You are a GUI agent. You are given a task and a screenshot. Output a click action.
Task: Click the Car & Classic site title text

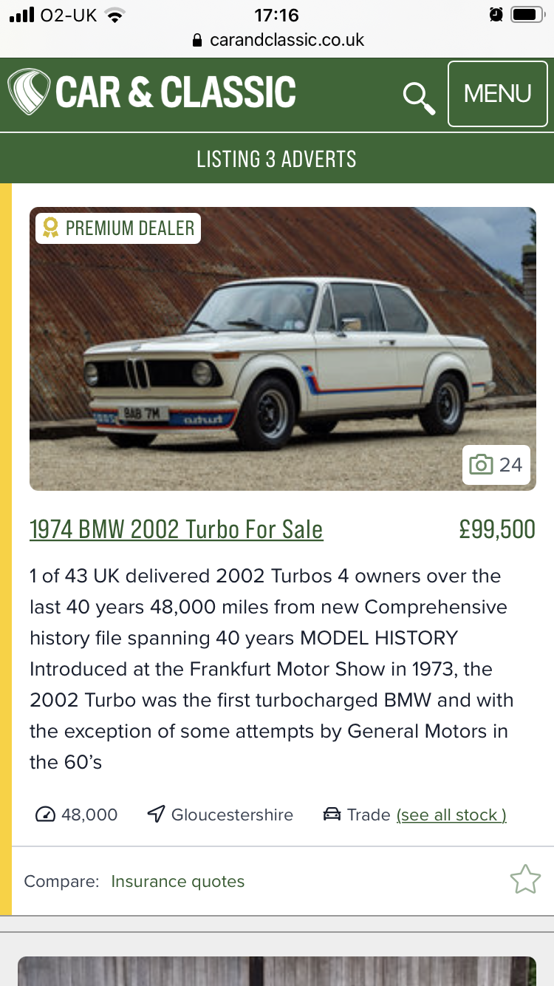176,92
